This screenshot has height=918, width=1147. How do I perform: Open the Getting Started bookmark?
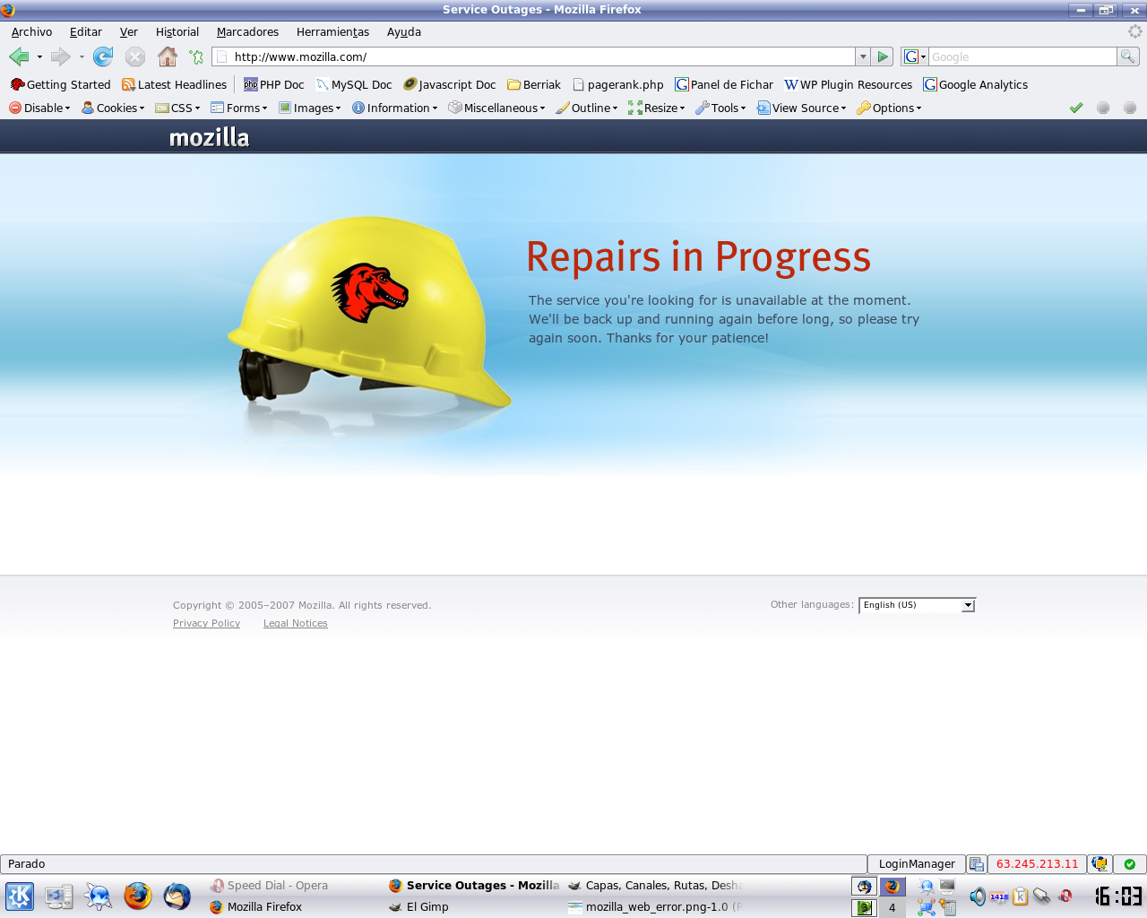point(60,84)
